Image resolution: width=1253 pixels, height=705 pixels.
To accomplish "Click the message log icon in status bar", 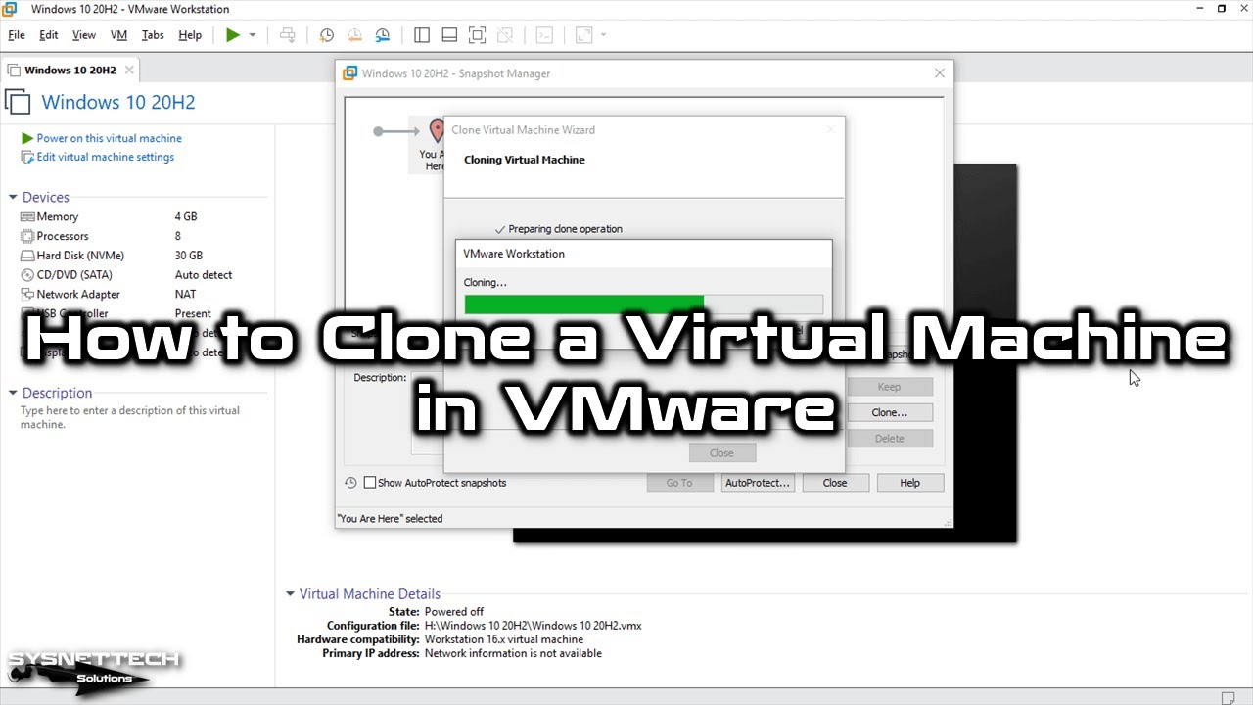I will point(1229,697).
